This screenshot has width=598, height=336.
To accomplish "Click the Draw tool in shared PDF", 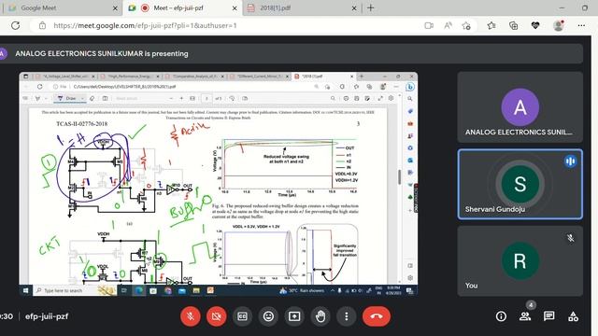I will (67, 98).
